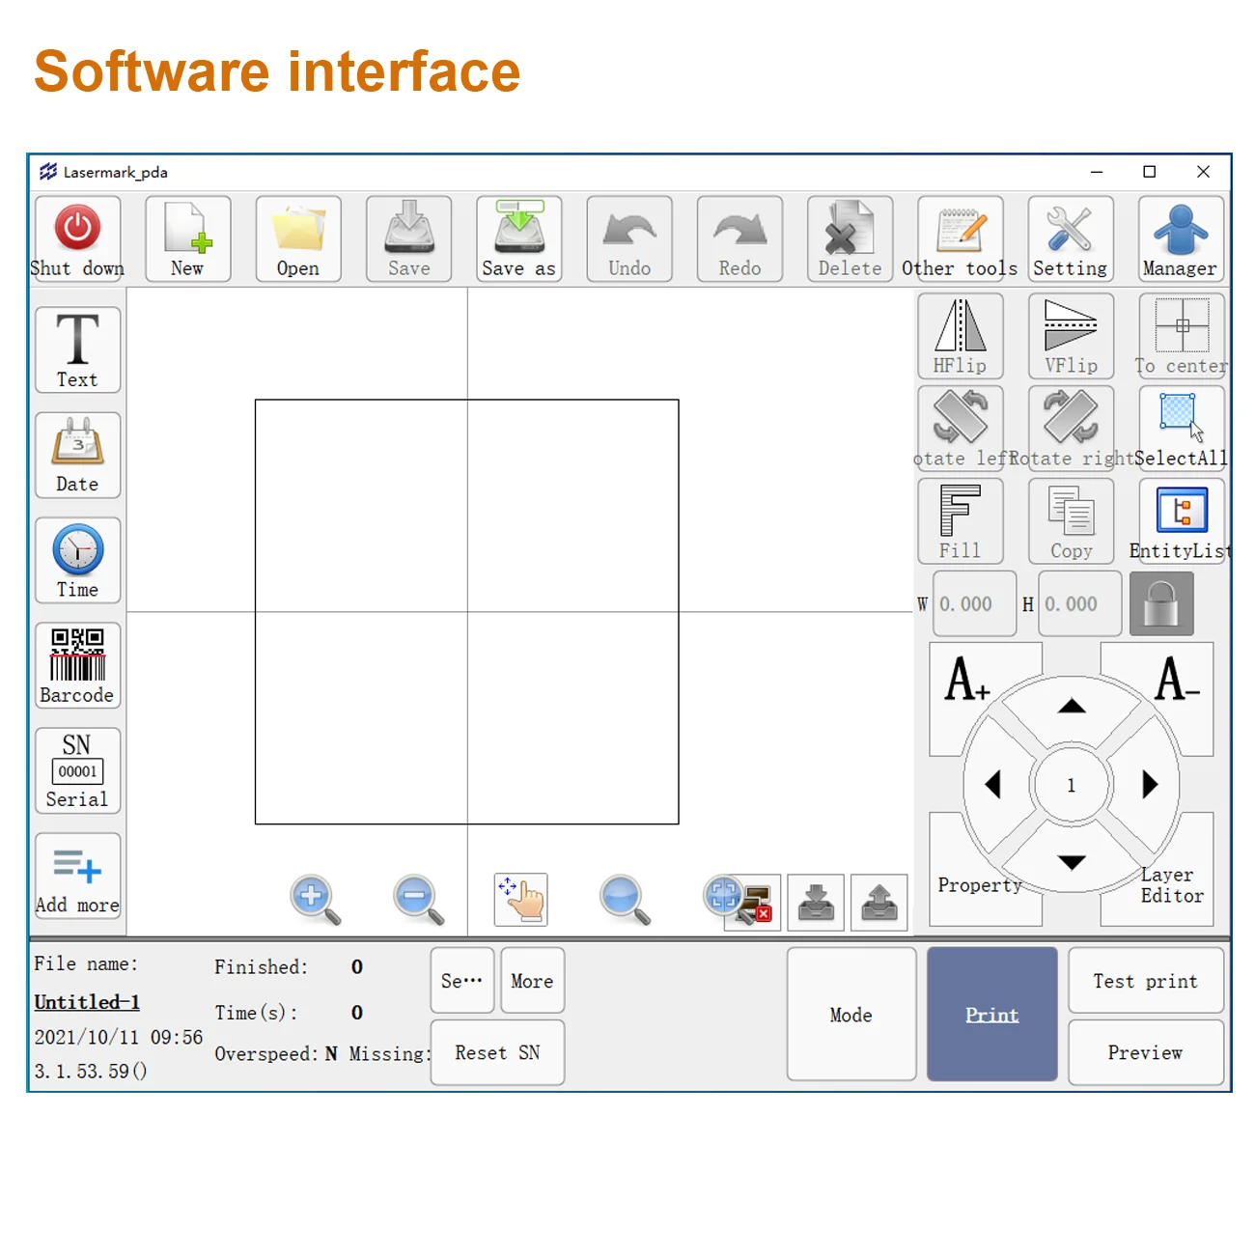This screenshot has width=1255, height=1255.
Task: Rotate left the selected object
Action: point(960,429)
